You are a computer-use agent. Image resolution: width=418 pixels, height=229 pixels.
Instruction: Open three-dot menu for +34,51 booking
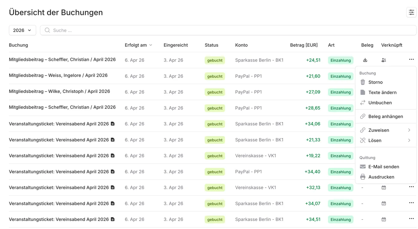click(411, 219)
